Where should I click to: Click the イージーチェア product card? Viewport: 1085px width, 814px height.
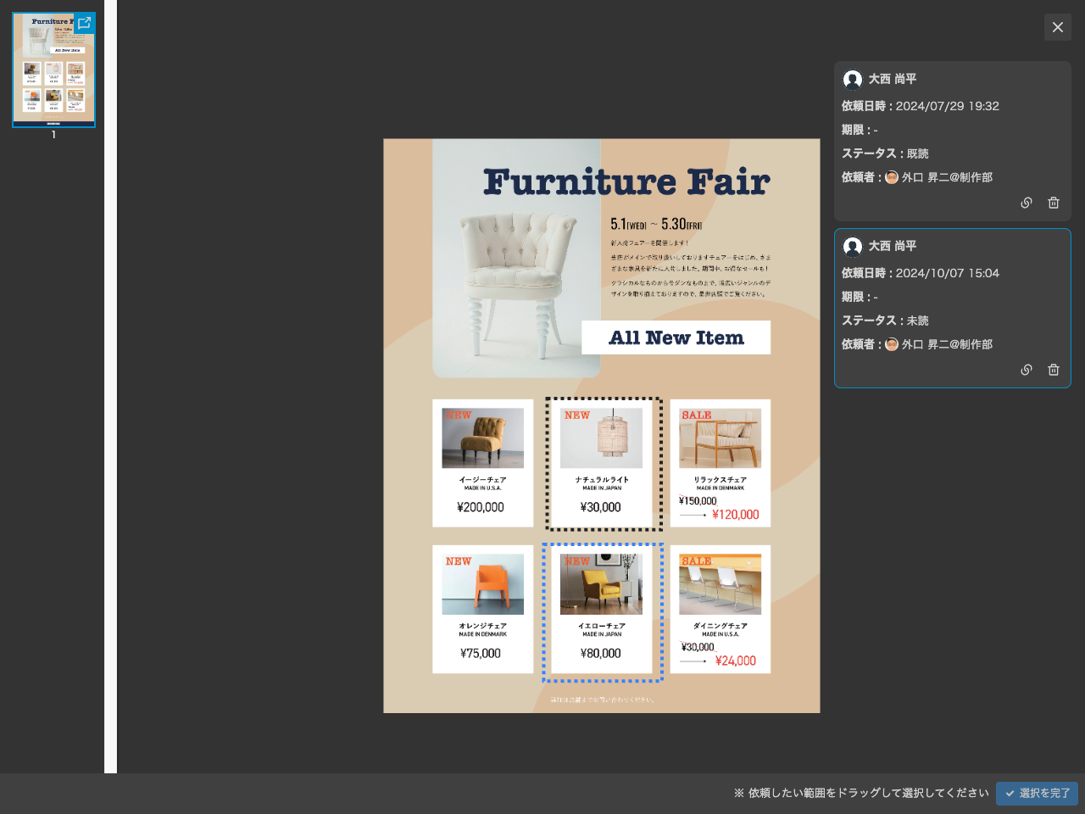click(482, 463)
